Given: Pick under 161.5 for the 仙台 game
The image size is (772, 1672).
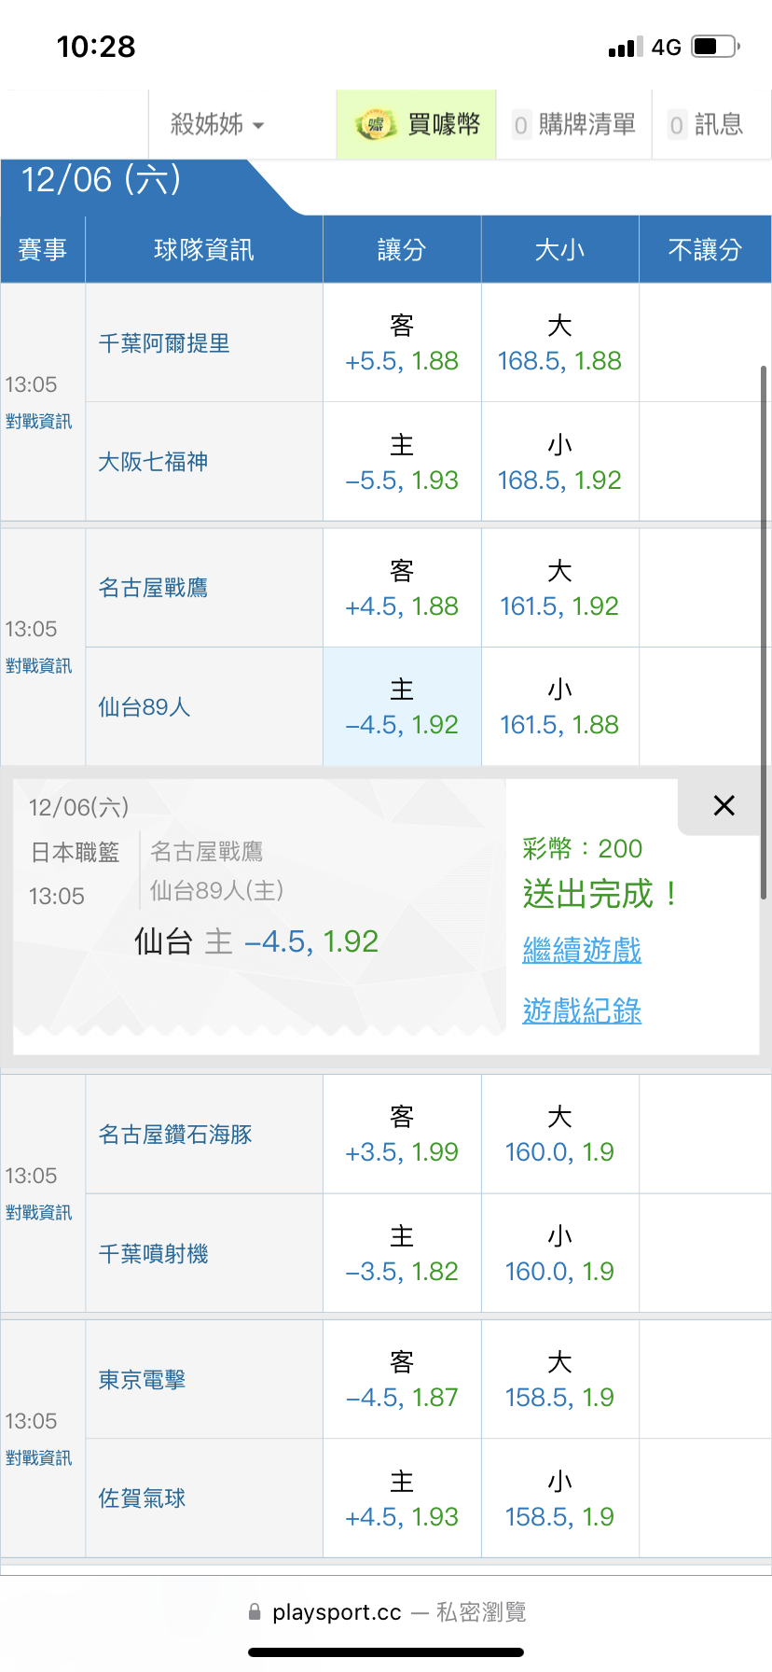Looking at the screenshot, I should [x=559, y=707].
